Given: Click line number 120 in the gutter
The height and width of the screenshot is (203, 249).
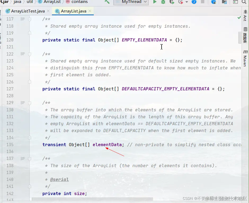Looking at the screenshot, I should coord(10,40).
